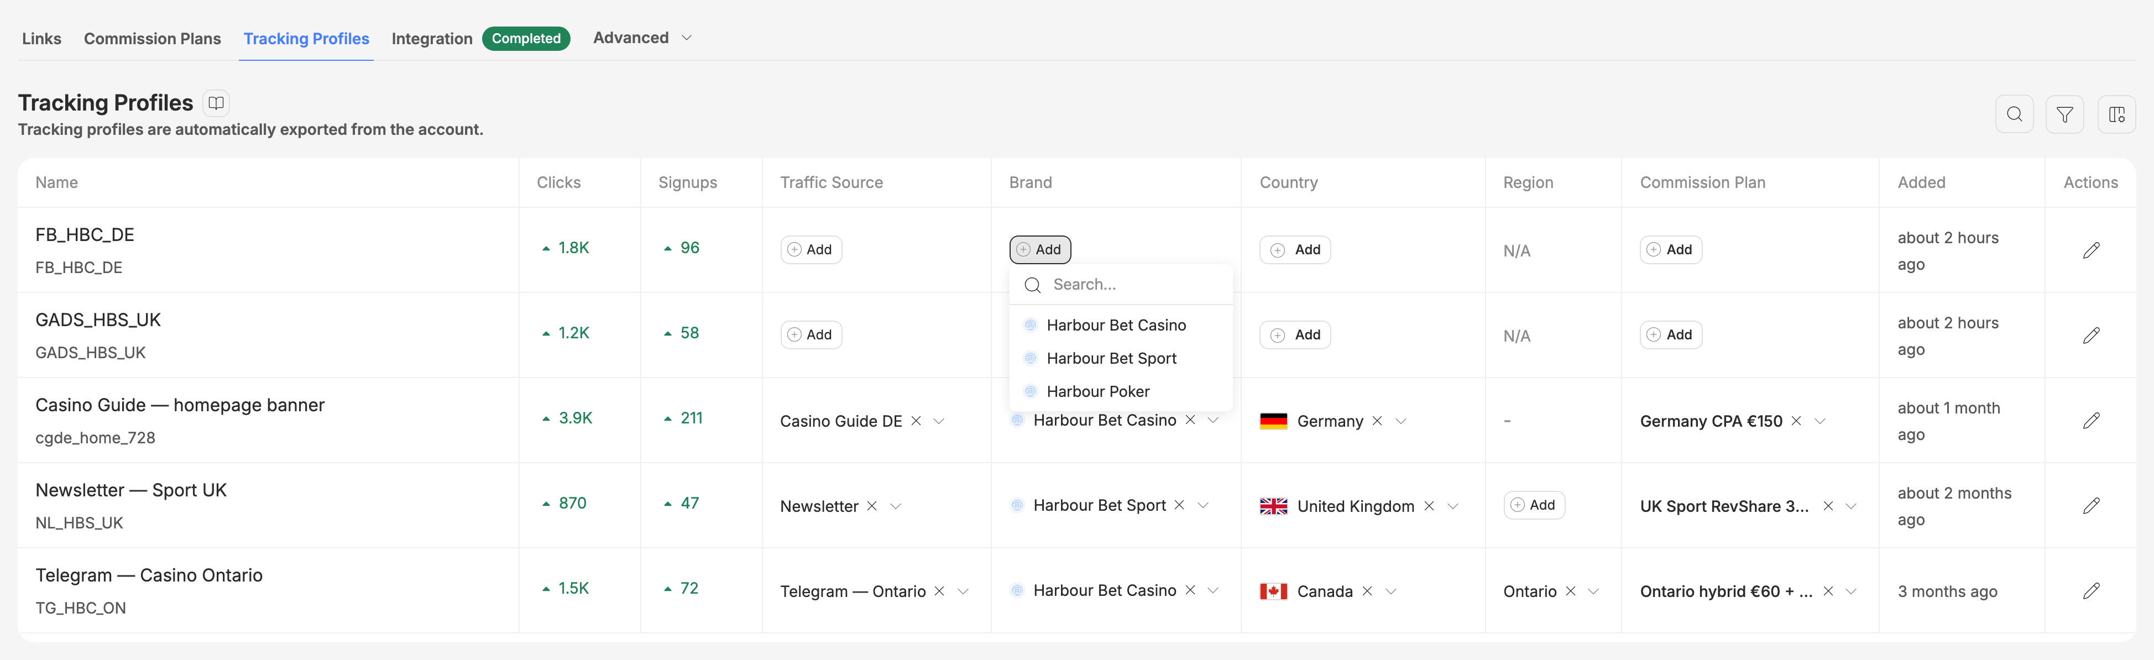Open the Integration tab
Screen dimensions: 2154x660
(x=431, y=39)
